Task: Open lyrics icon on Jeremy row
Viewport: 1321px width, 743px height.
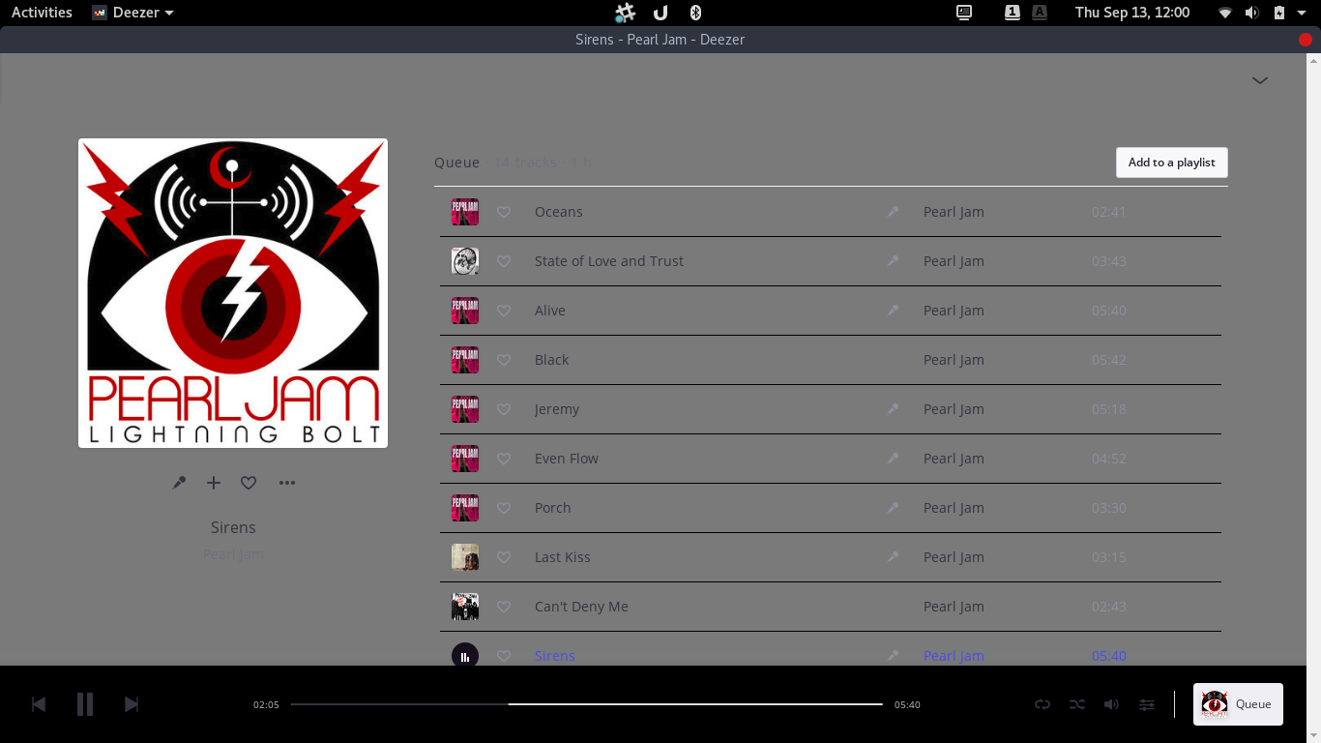Action: click(894, 409)
